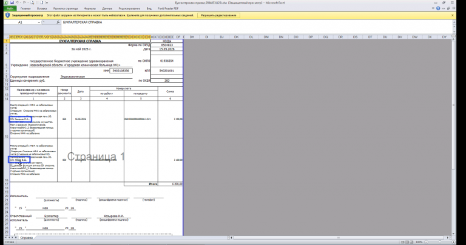Click the Print Preview icon in quick access toolbar
Image resolution: width=466 pixels, height=245 pixels.
(32, 2)
